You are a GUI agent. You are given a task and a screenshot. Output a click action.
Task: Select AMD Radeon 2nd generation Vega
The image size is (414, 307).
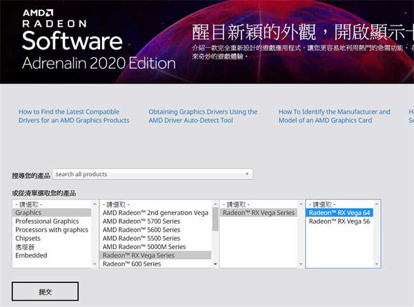(x=155, y=212)
